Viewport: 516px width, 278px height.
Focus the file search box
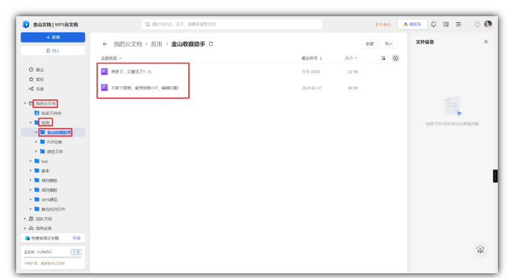click(x=232, y=24)
